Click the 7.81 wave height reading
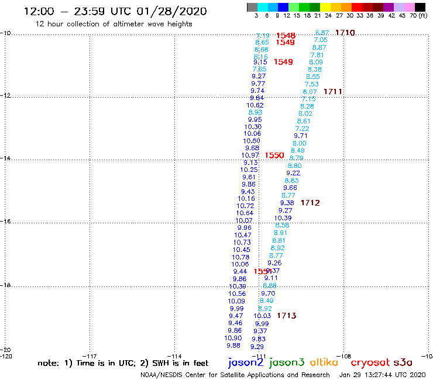Viewport: 433px width, 380px height. point(317,55)
